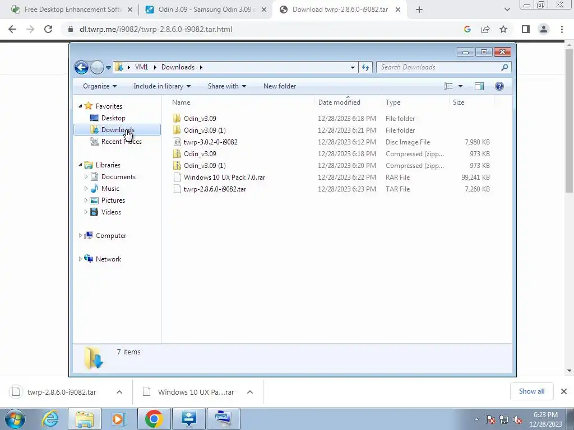Viewport: 574px width, 430px height.
Task: Bookmark this page with the star
Action: pos(503,29)
